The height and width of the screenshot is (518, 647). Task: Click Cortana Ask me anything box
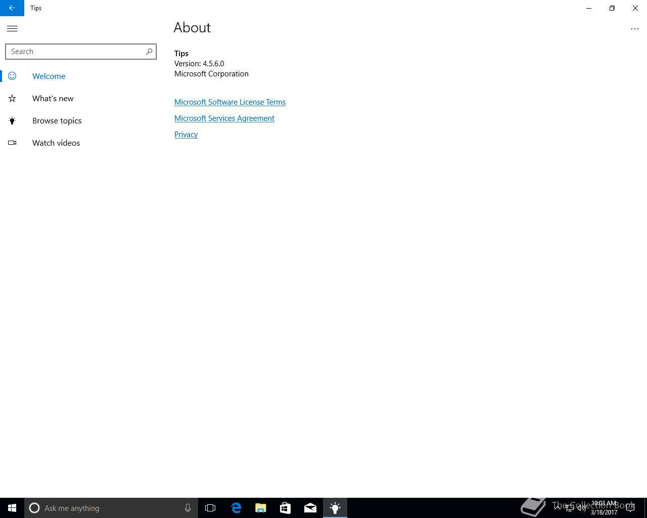[111, 508]
